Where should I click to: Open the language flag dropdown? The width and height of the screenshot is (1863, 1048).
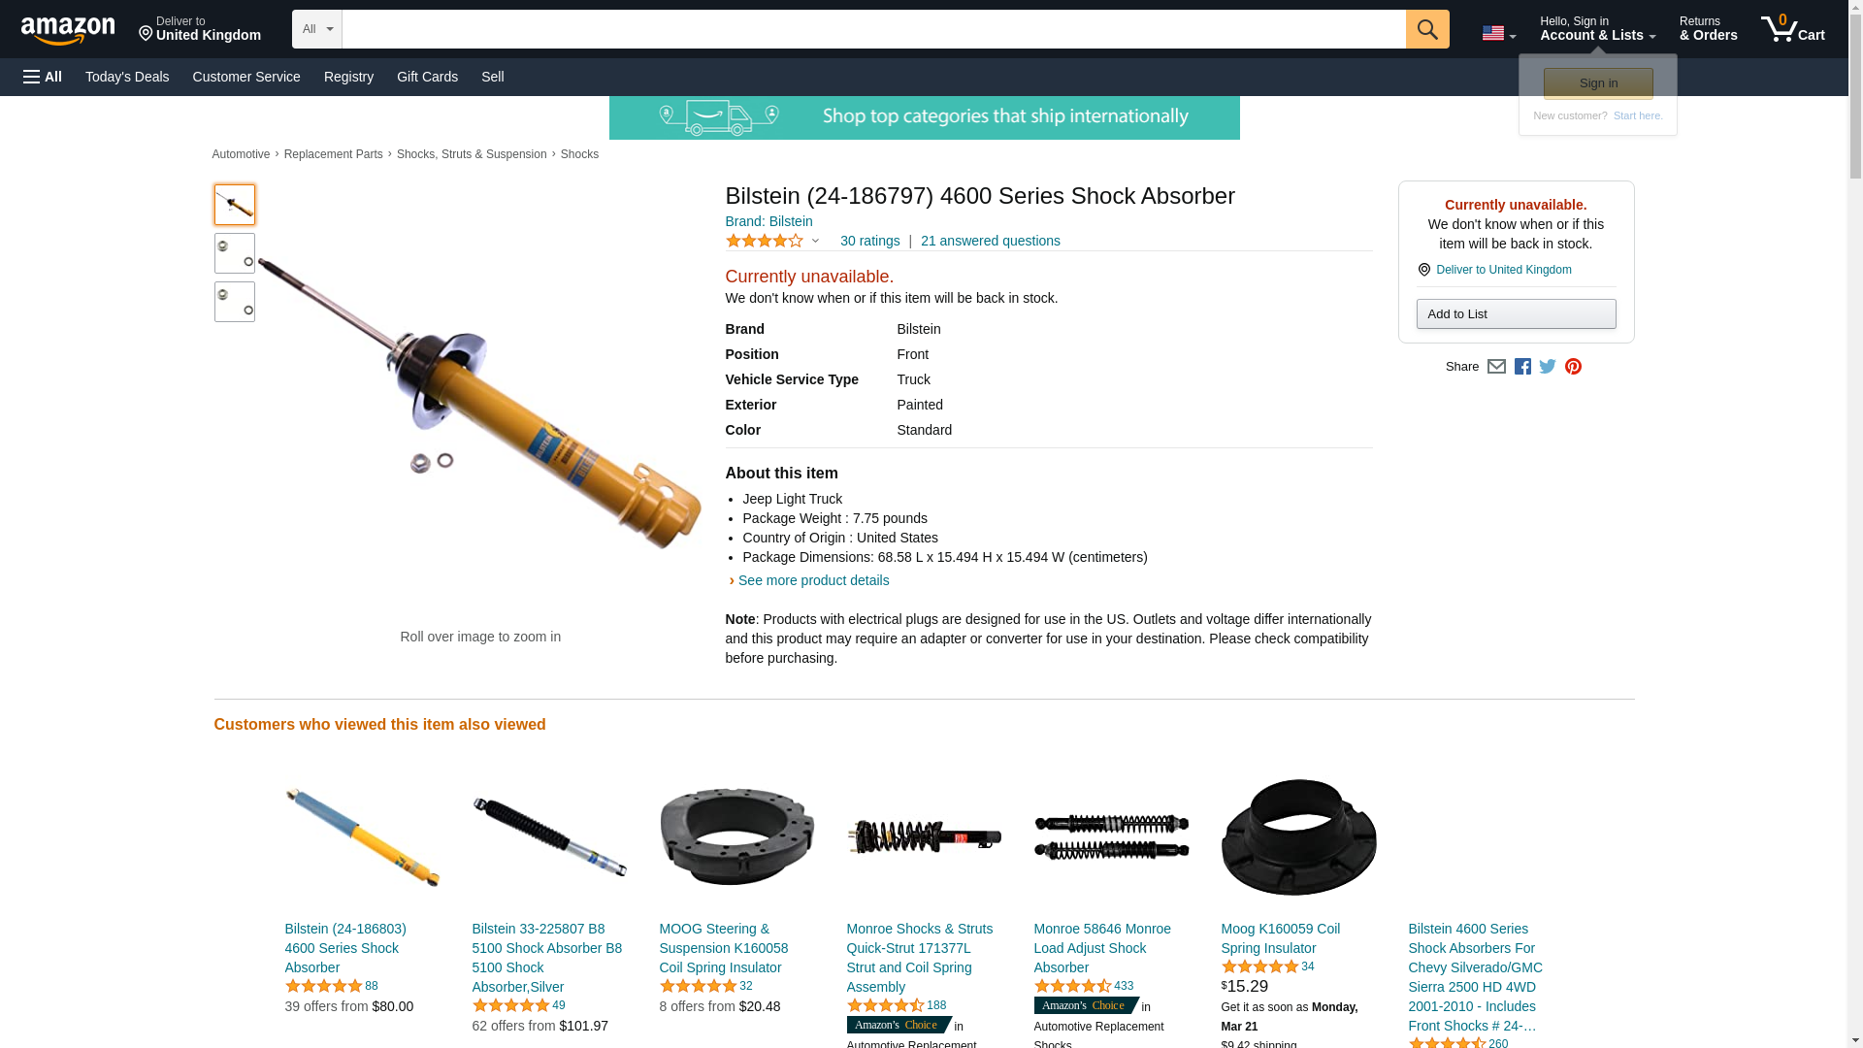(x=1498, y=33)
